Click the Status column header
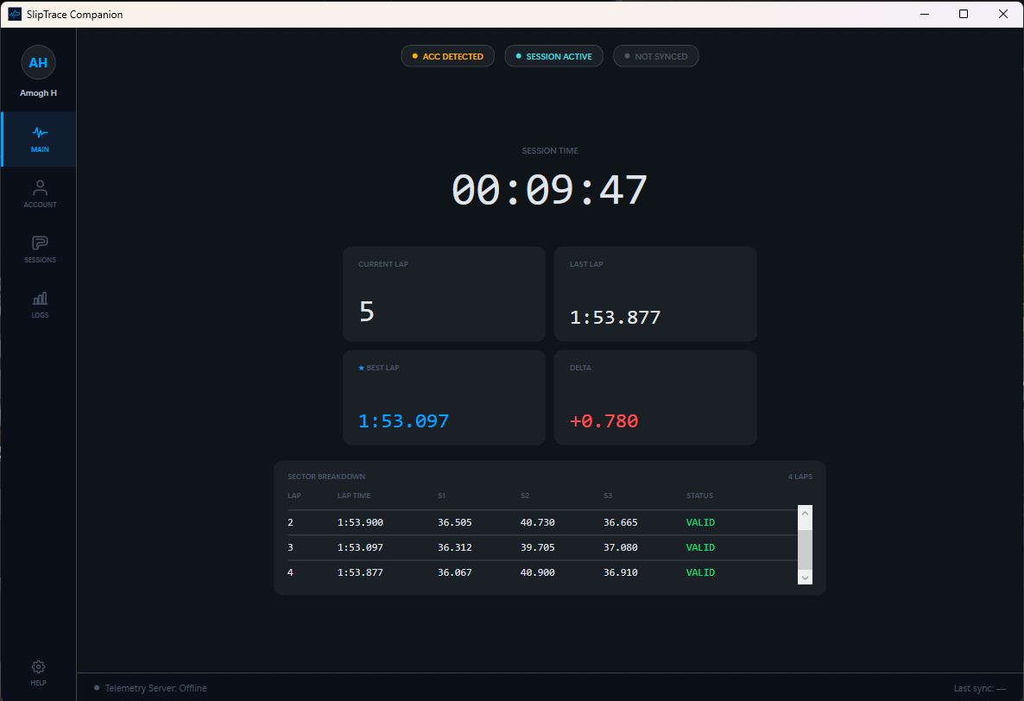1024x701 pixels. [699, 496]
